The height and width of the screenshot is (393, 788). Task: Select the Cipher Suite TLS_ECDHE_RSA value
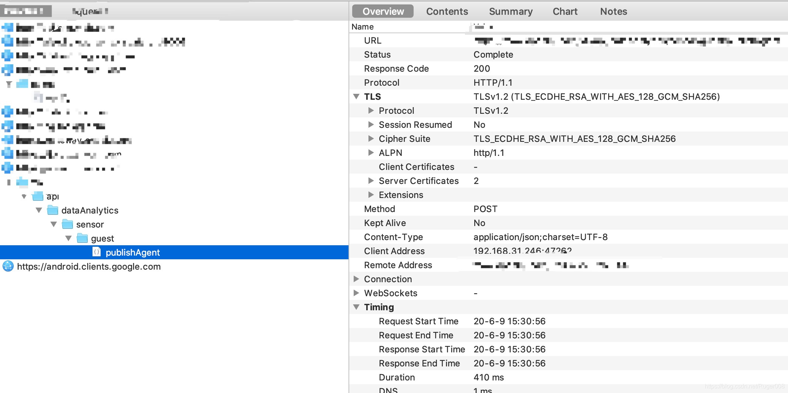575,139
